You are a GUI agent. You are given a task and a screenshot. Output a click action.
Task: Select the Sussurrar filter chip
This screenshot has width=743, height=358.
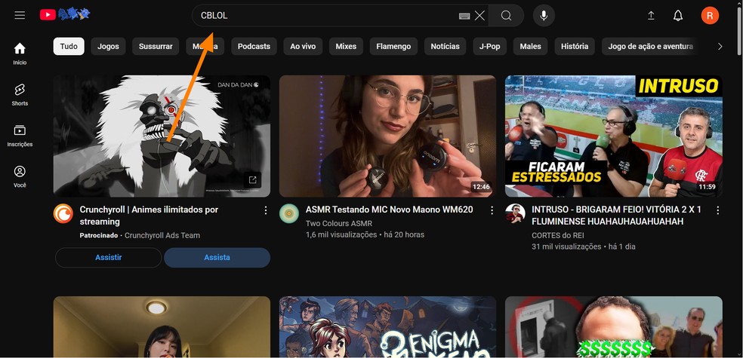(156, 46)
